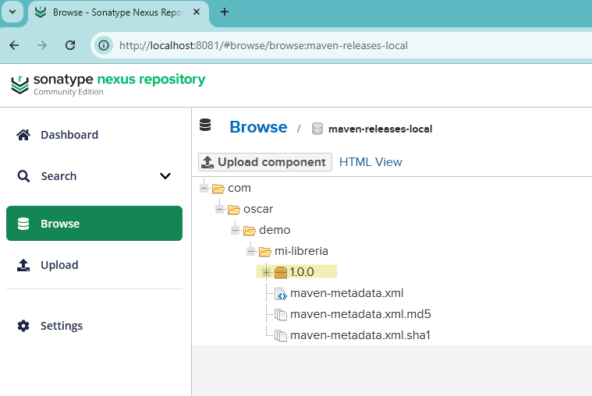Select Browse in the sidebar
The width and height of the screenshot is (592, 396).
tap(94, 224)
